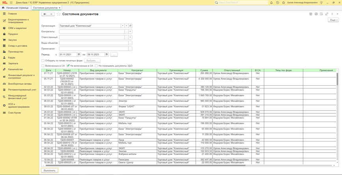This screenshot has height=175, width=342.
Task: Go forward with right arrow
Action: point(51,14)
